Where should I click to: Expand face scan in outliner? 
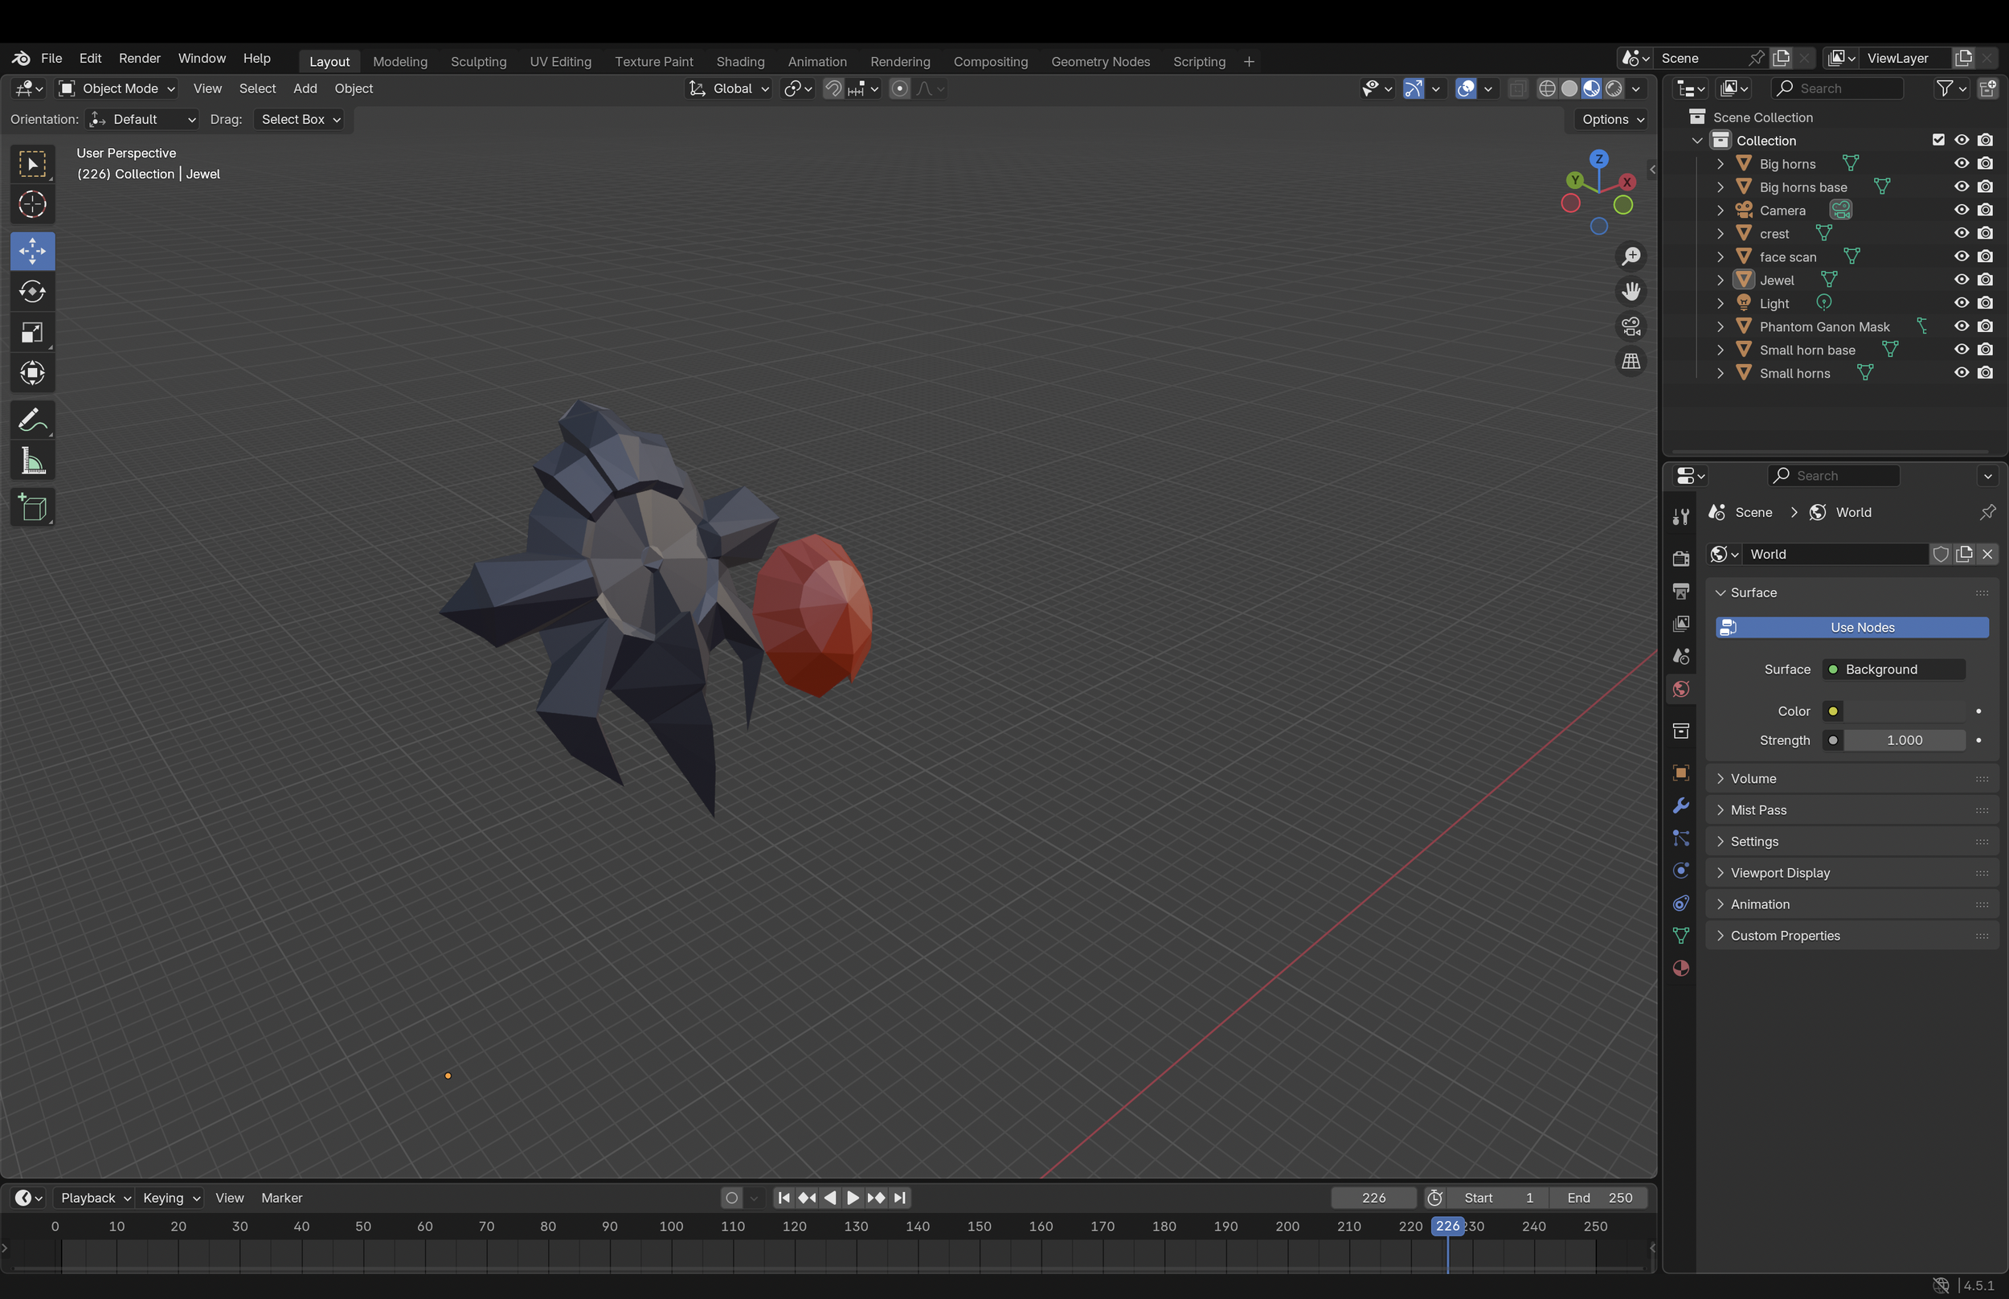pyautogui.click(x=1720, y=256)
